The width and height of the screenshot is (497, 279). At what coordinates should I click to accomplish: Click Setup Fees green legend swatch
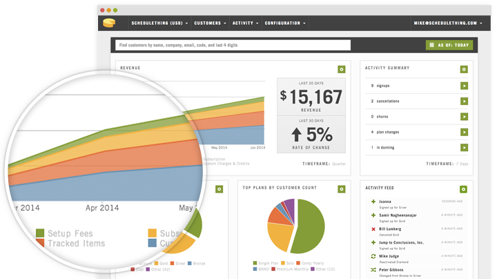40,233
